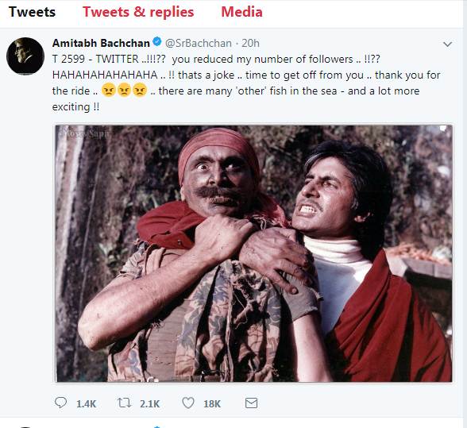Viewport: 467px width, 428px height.
Task: Click the first angry face emoji
Action: 108,90
